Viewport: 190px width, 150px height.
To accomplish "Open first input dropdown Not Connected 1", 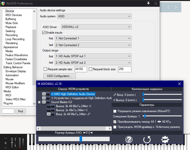I will coord(93,38).
